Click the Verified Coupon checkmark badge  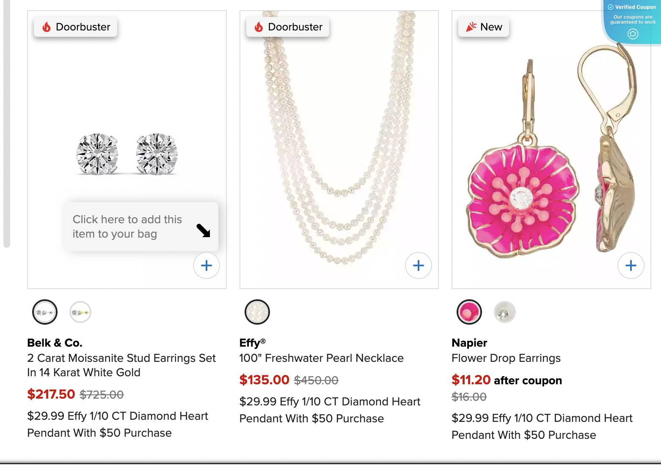coord(611,7)
